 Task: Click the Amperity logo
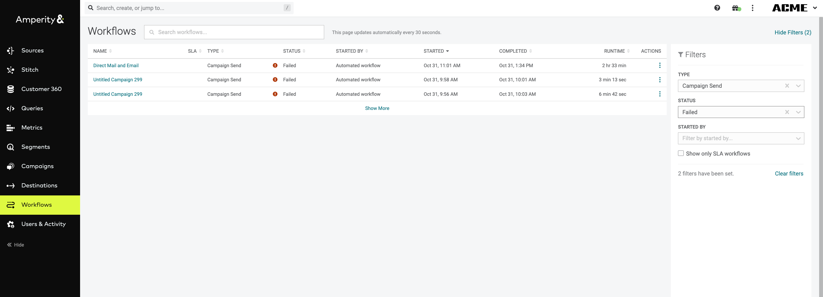click(40, 19)
